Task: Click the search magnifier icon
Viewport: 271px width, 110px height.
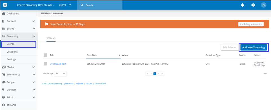Action: point(82,5)
